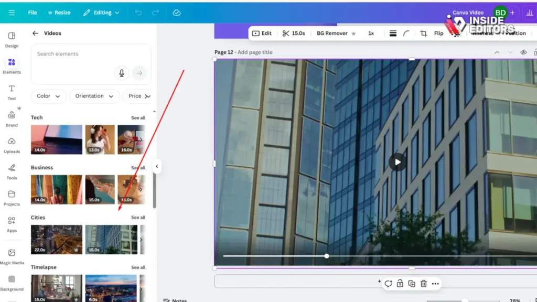Click the cloud save status icon
Viewport: 537px width, 302px height.
(x=176, y=13)
